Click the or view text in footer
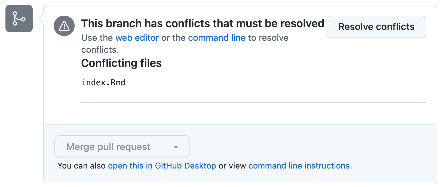The height and width of the screenshot is (187, 441). (232, 166)
